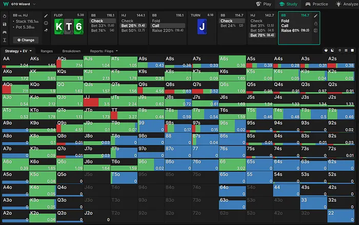359x225 pixels.
Task: Switch to the Ranges tab
Action: [x=47, y=51]
